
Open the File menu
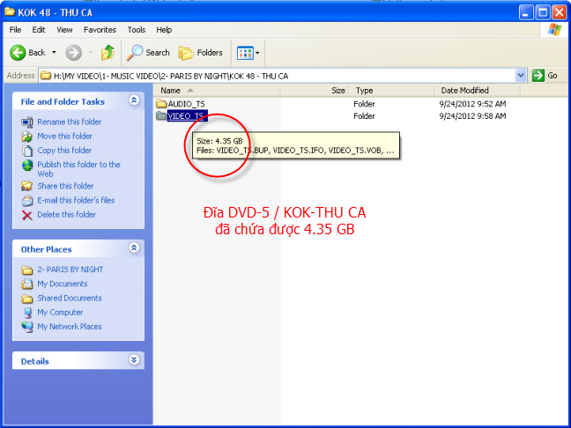[x=15, y=30]
